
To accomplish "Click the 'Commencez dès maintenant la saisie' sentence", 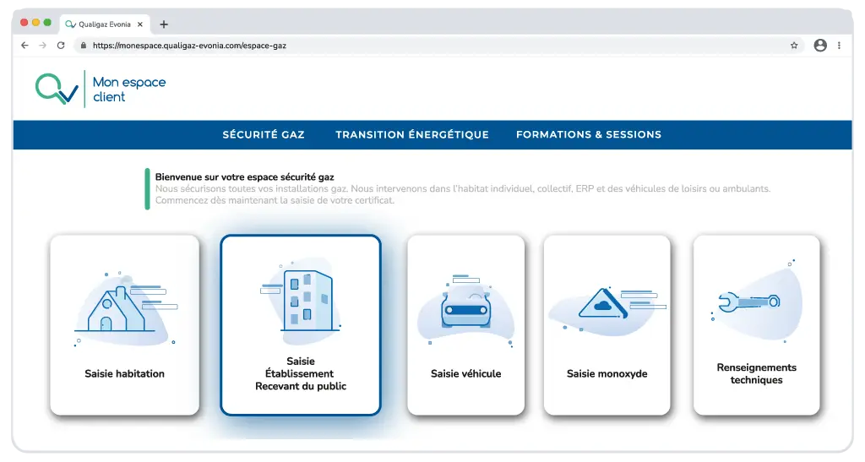I will (x=275, y=200).
